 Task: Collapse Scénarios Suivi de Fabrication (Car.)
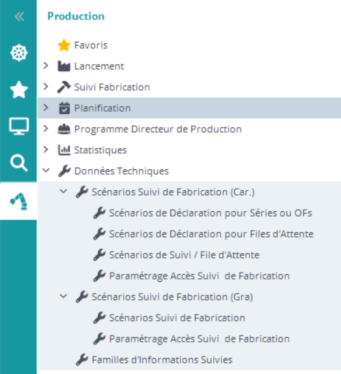pos(63,192)
